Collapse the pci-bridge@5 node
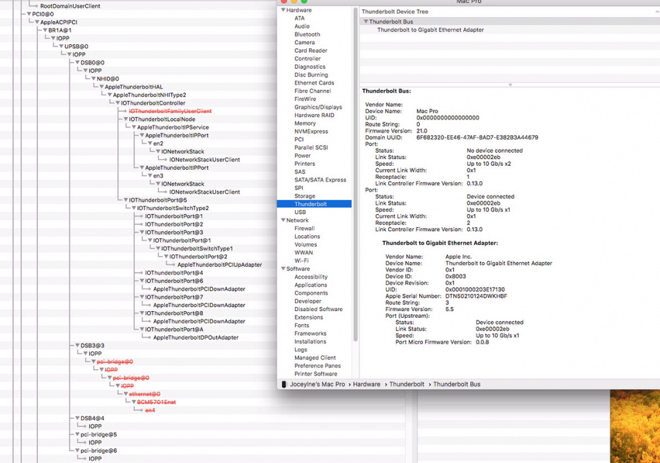The width and height of the screenshot is (660, 463). (x=77, y=435)
